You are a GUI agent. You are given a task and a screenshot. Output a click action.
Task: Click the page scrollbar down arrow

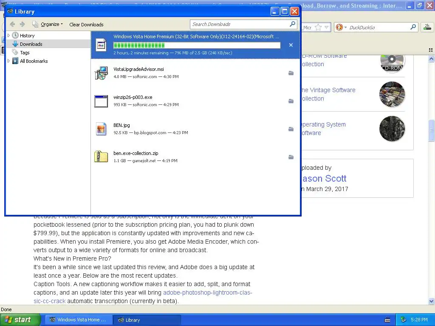[431, 301]
